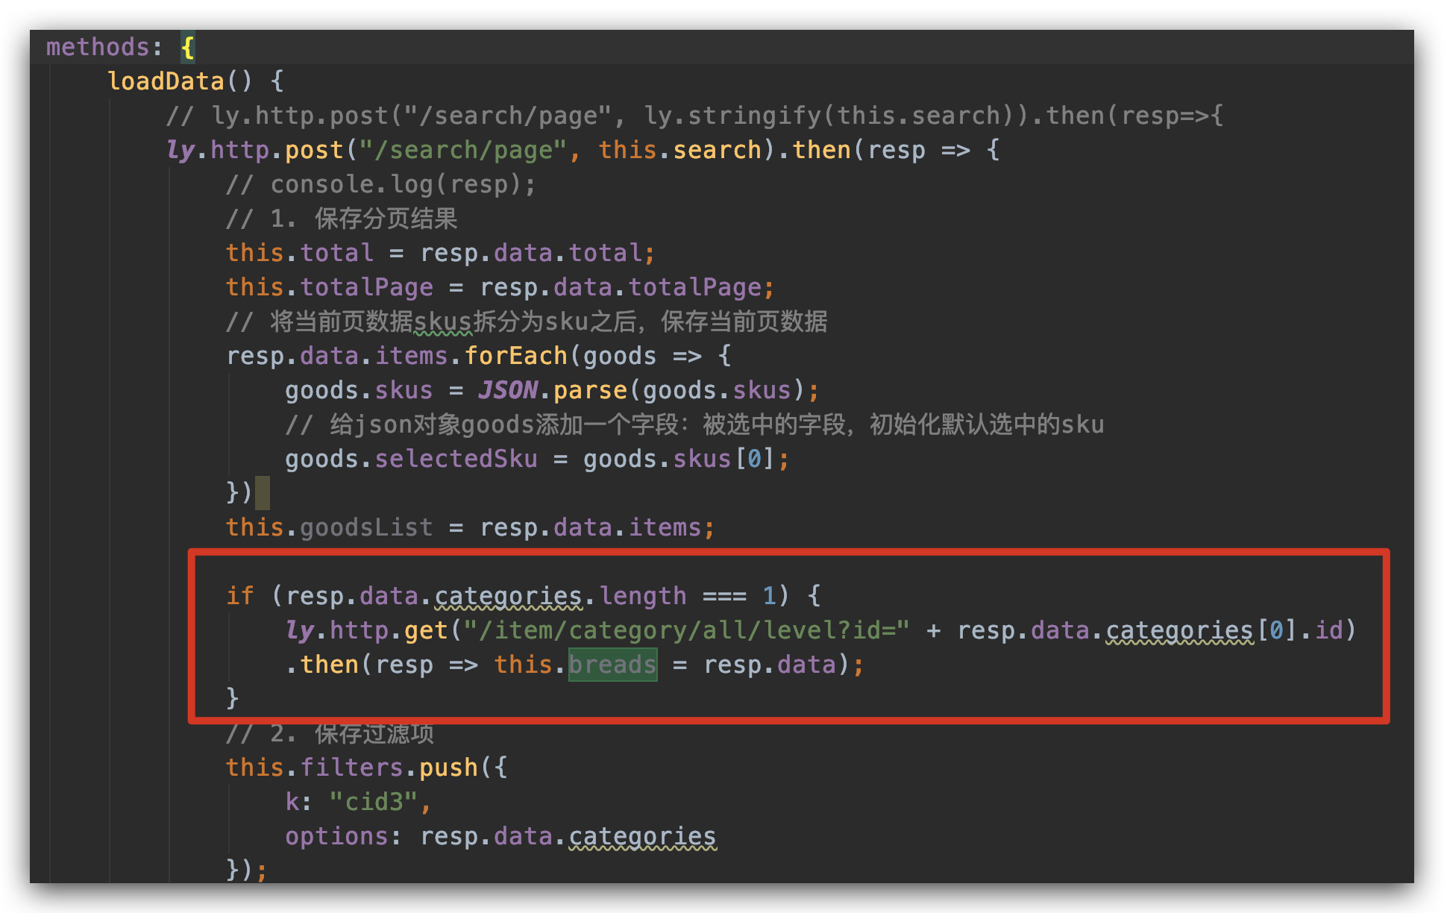Screen dimensions: 1444x913
Task: Click the 'push' method on this.filters
Action: (x=448, y=768)
